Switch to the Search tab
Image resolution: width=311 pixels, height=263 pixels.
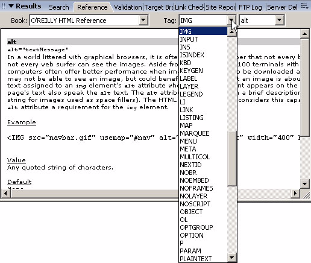[x=59, y=7]
